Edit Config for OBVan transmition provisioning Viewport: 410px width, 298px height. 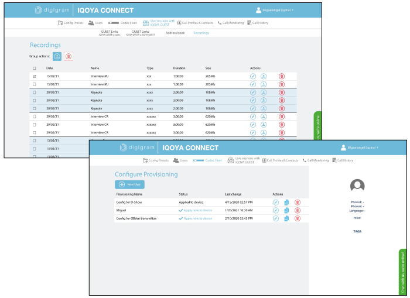pyautogui.click(x=276, y=218)
